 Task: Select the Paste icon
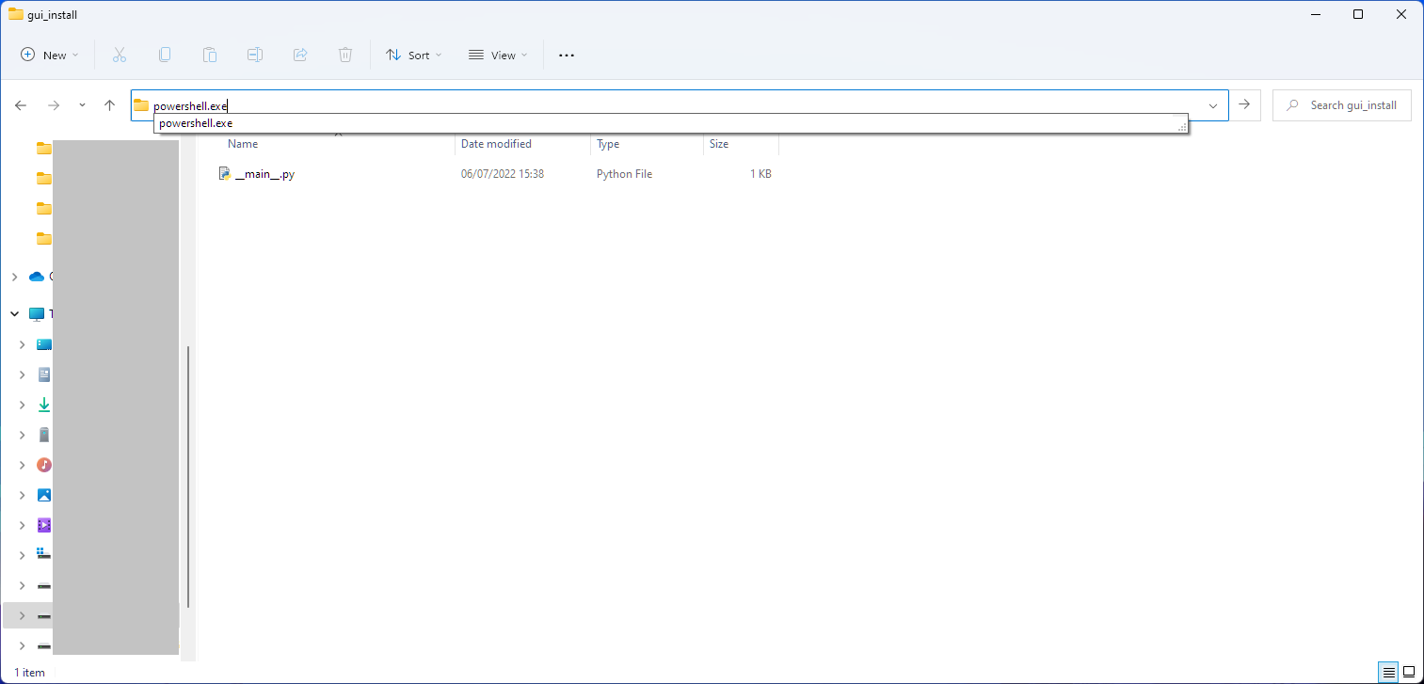210,55
